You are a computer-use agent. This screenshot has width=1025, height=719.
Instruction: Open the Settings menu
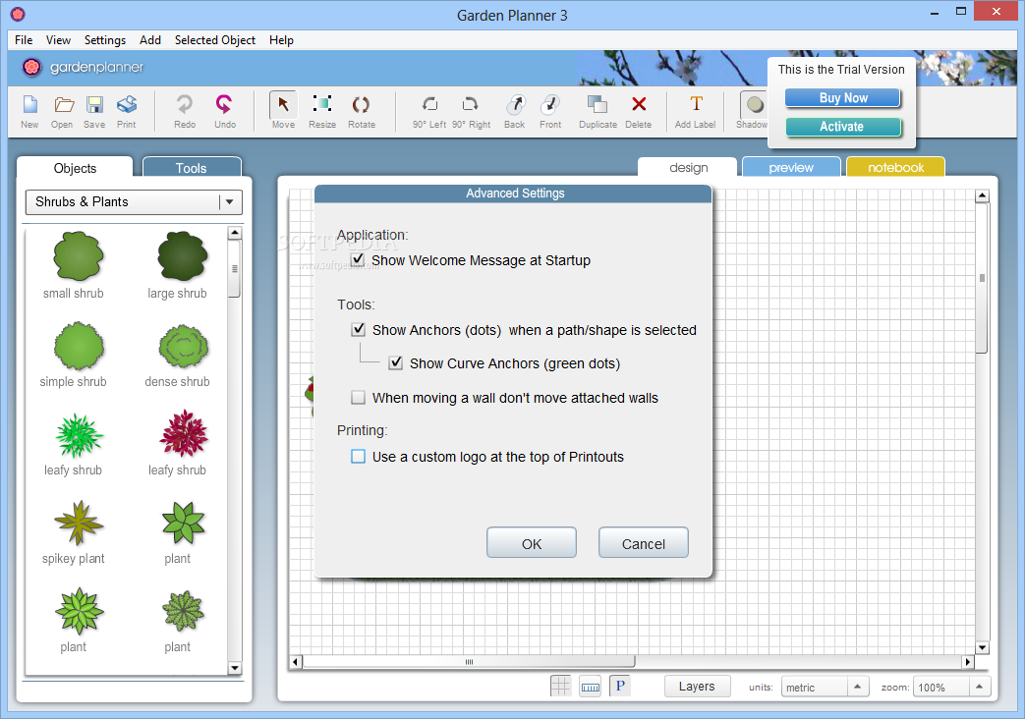point(104,40)
